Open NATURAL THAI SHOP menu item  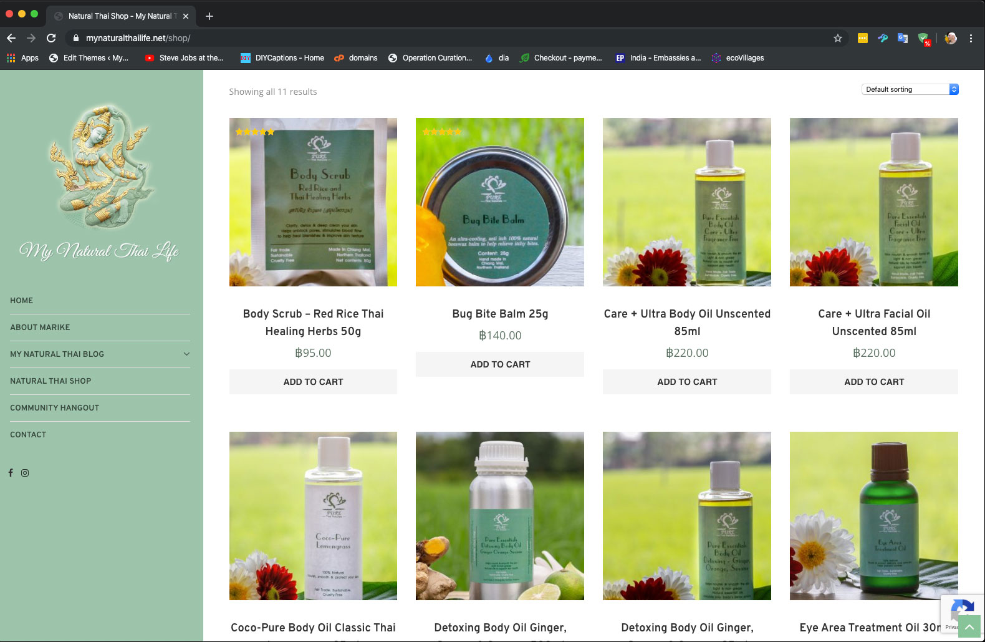pos(50,381)
